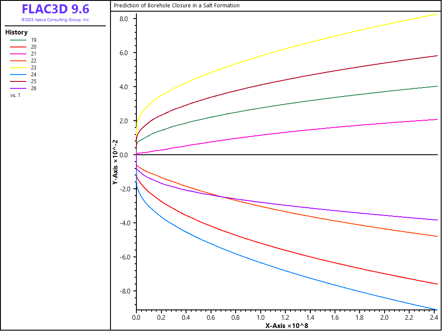Click the FLAC3D 9.6 title text
Viewport: 442px width, 331px height.
55,9
